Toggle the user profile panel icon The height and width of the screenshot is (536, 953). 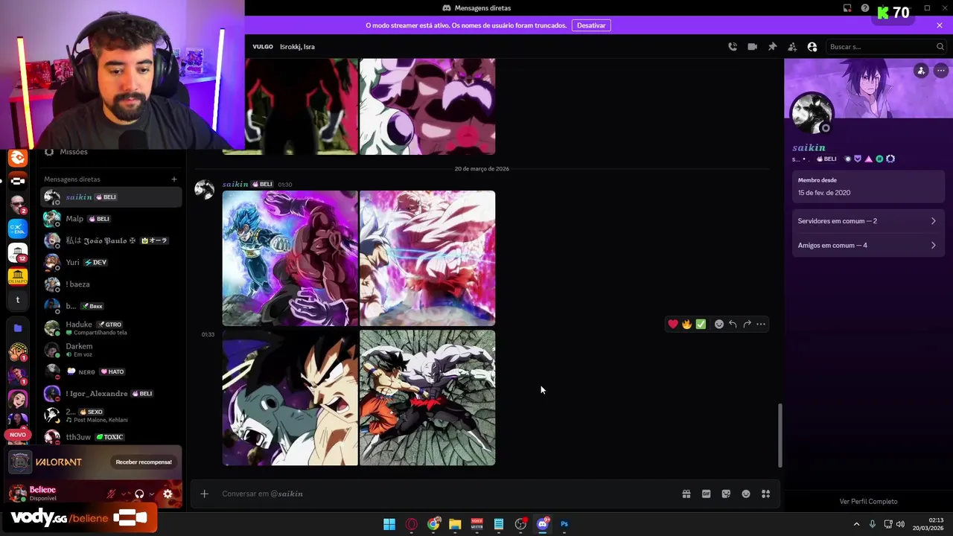point(812,47)
